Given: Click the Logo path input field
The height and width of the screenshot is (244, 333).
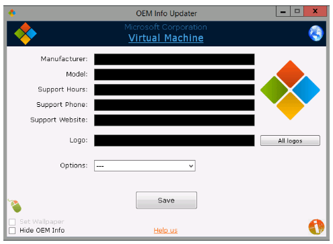Looking at the screenshot, I should [x=174, y=140].
